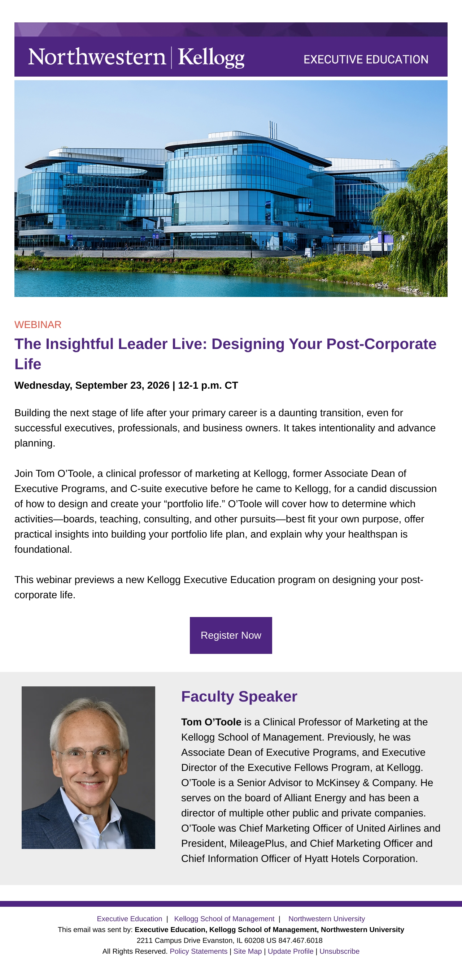Click the Update Profile link
Screen dimensions: 462x979
point(291,951)
